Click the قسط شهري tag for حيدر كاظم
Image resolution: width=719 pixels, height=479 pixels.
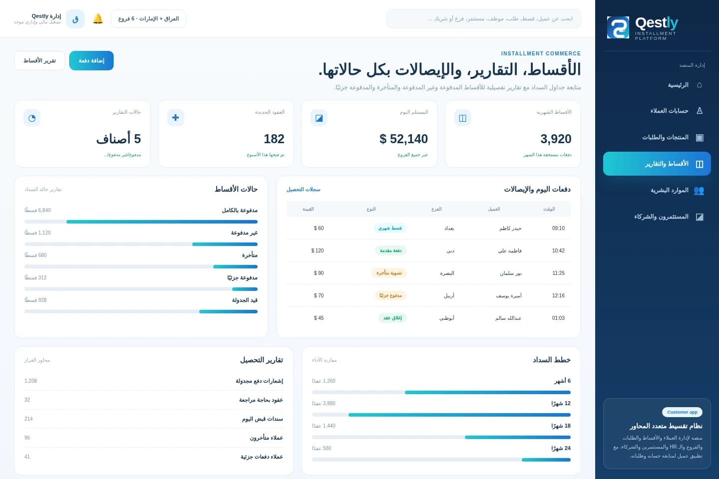(390, 228)
